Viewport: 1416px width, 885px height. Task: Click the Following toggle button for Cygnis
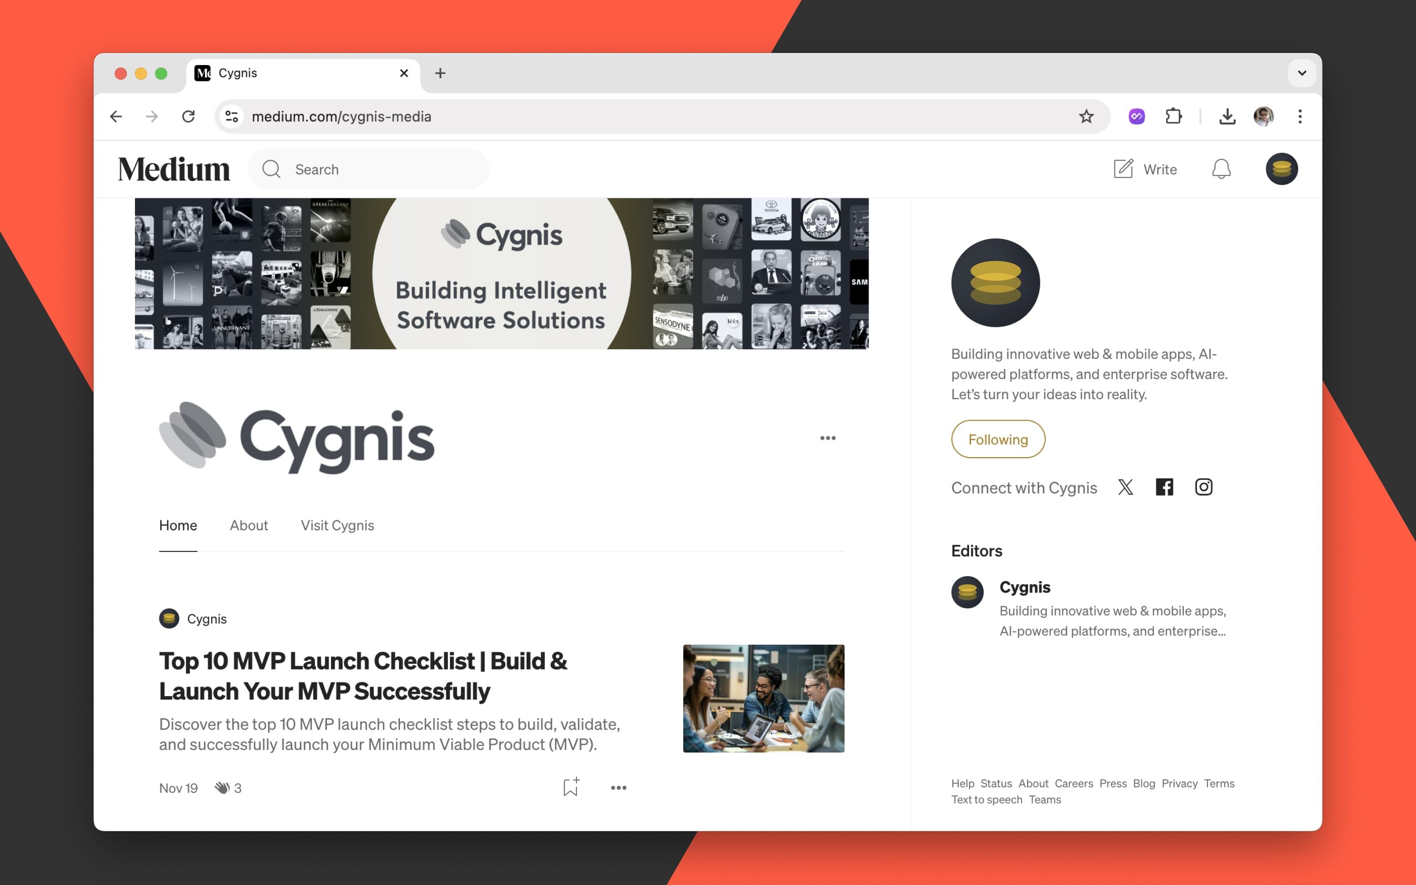(x=997, y=439)
